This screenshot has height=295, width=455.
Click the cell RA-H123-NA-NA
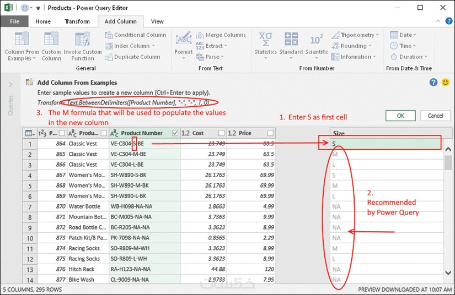144,269
